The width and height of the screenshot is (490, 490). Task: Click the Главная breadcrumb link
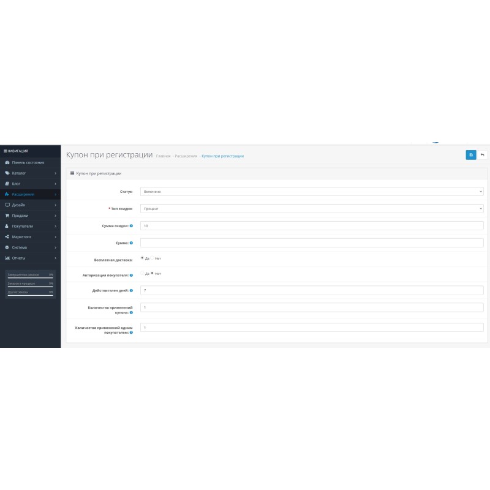point(164,156)
